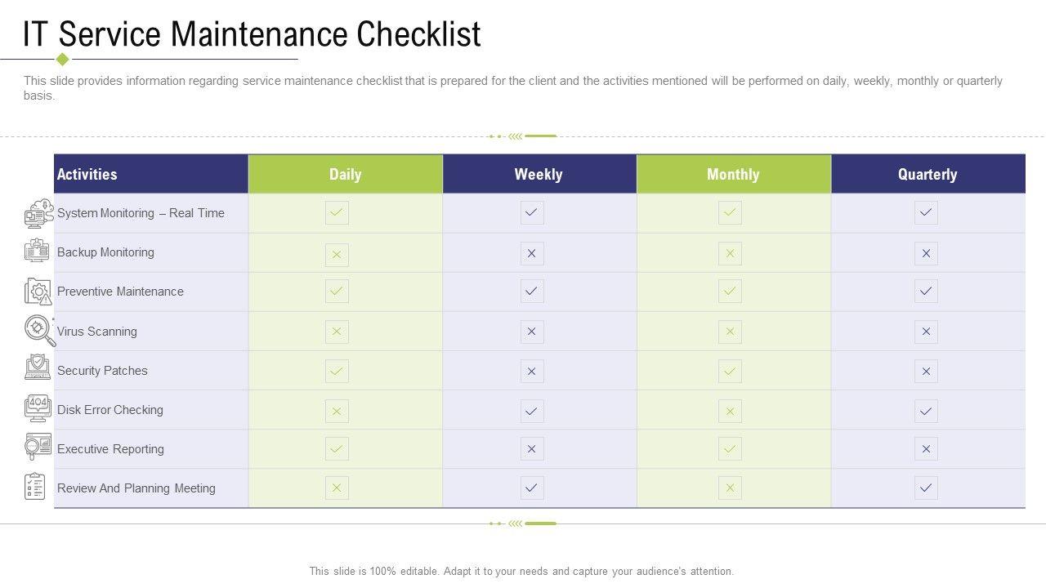Toggle Daily checkbox for Virus Scanning
The image size is (1046, 588).
[x=337, y=332]
